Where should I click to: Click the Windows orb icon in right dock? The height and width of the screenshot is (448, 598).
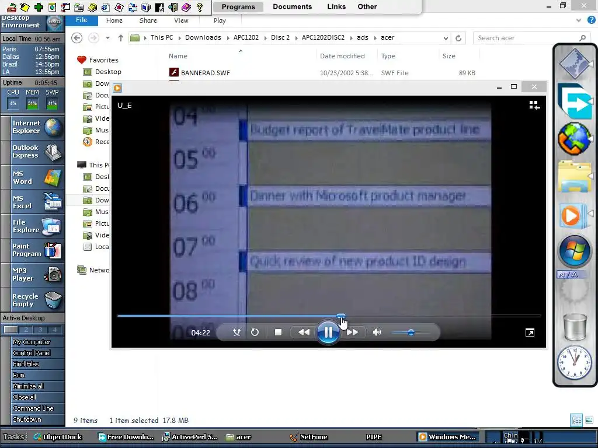pyautogui.click(x=575, y=251)
